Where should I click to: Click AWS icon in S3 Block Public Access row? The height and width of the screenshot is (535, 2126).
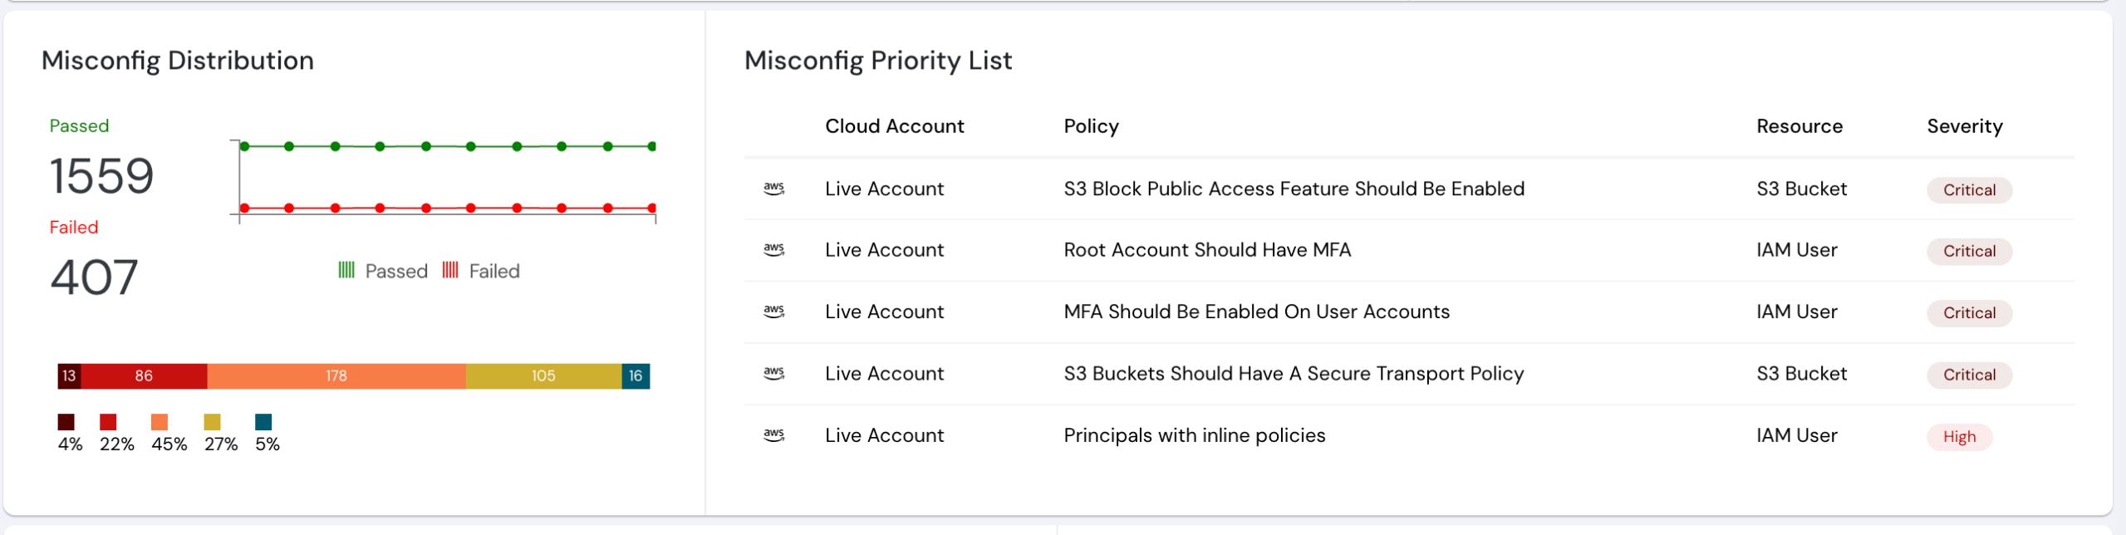coord(773,189)
